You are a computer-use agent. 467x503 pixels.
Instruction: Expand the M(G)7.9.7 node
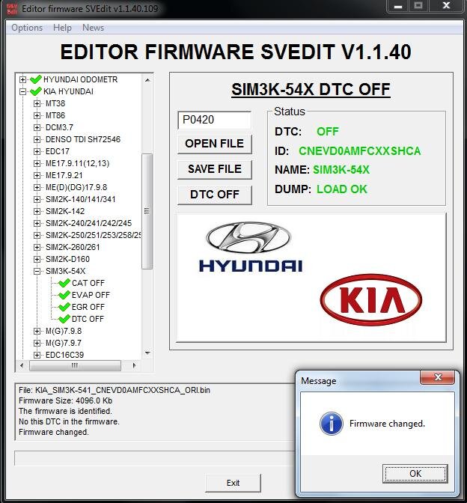[37, 343]
